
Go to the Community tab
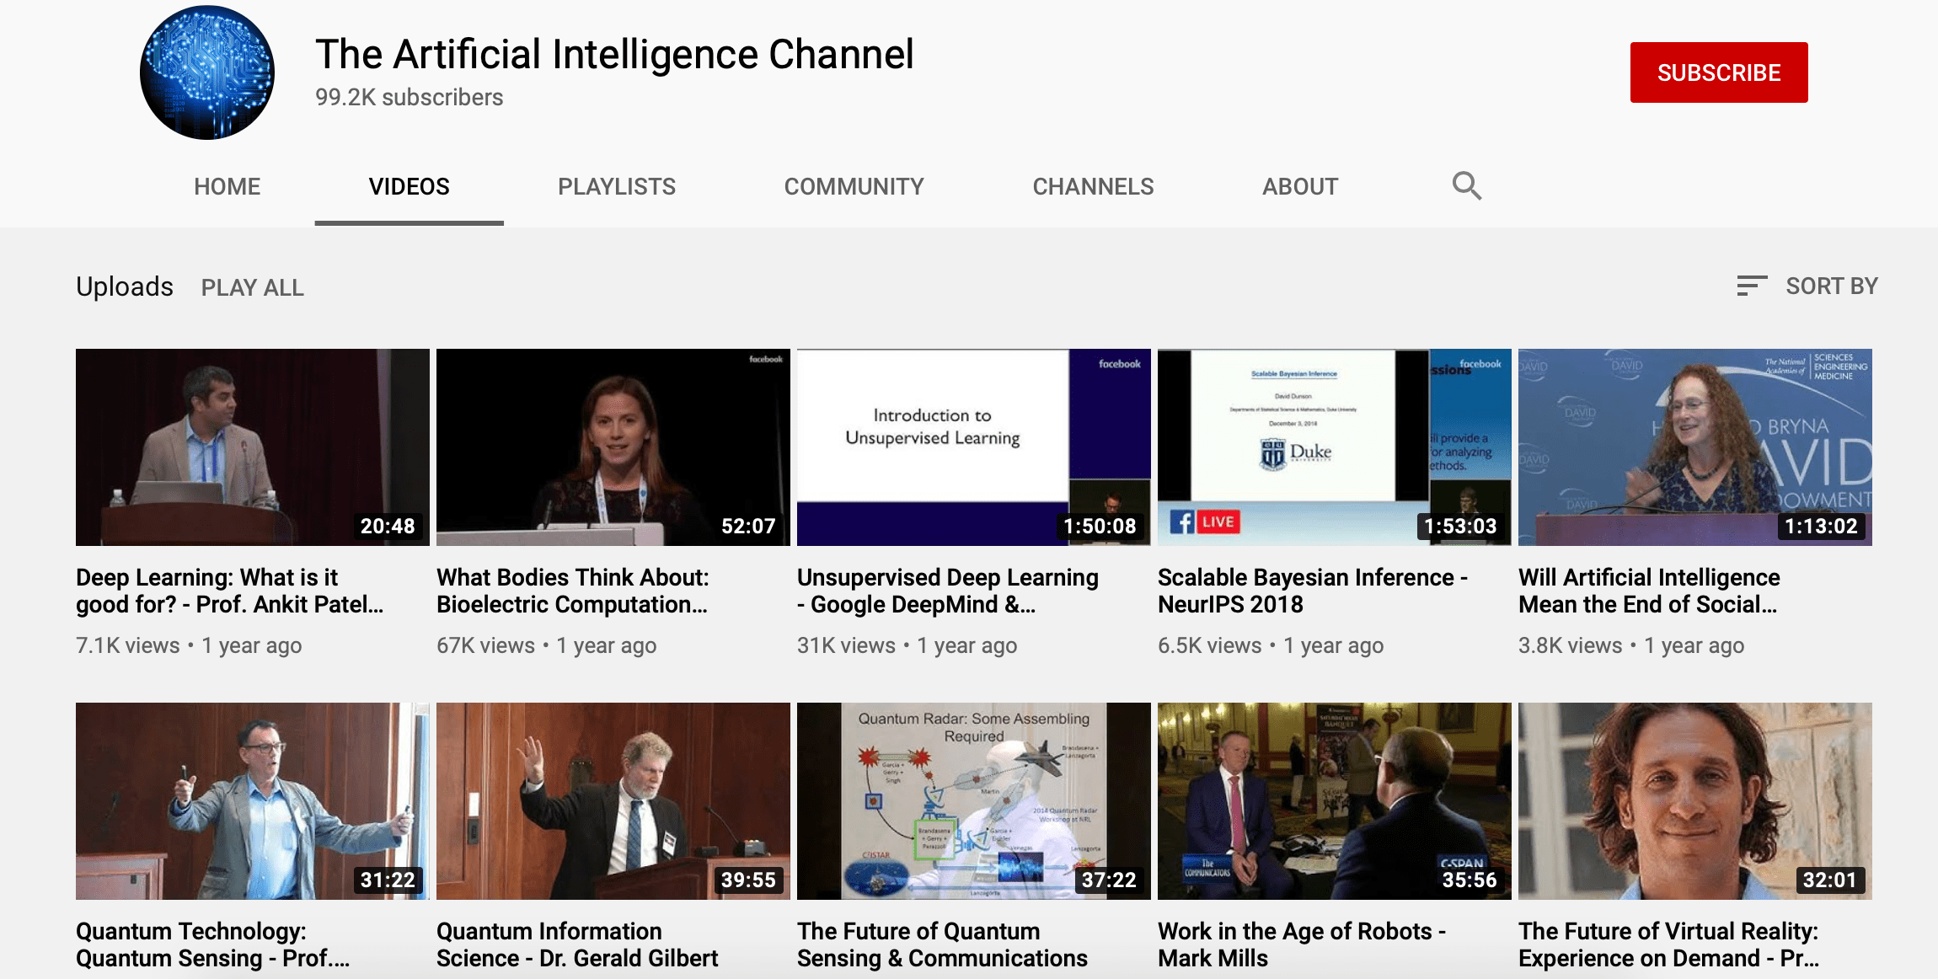click(x=854, y=186)
